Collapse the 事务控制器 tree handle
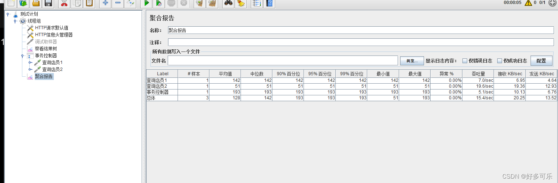558x183 pixels. tap(22, 56)
